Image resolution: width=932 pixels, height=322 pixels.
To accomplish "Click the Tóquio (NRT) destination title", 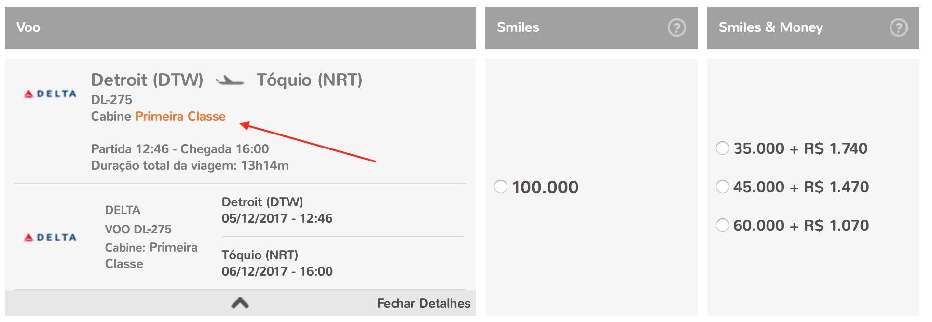I will click(x=309, y=80).
